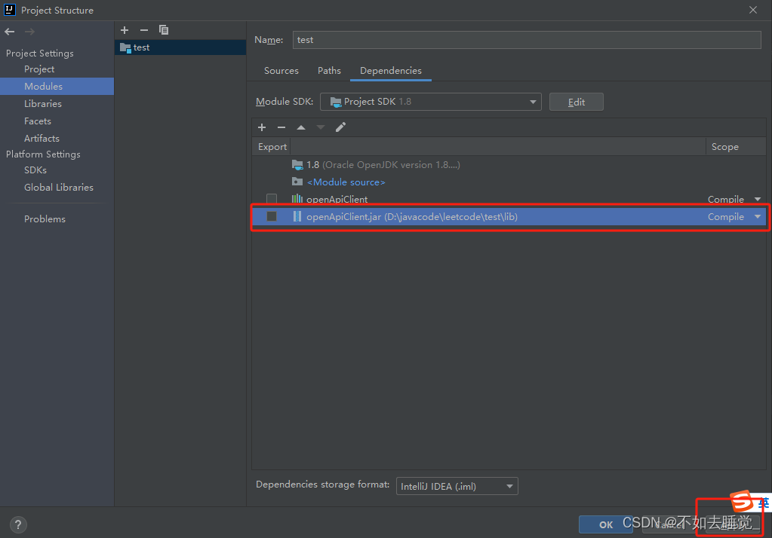Screen dimensions: 772x538
Task: Go forward with the right arrow
Action: pos(29,32)
